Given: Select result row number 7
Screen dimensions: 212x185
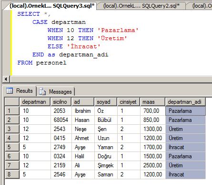Looking at the screenshot, I should [x=12, y=165].
